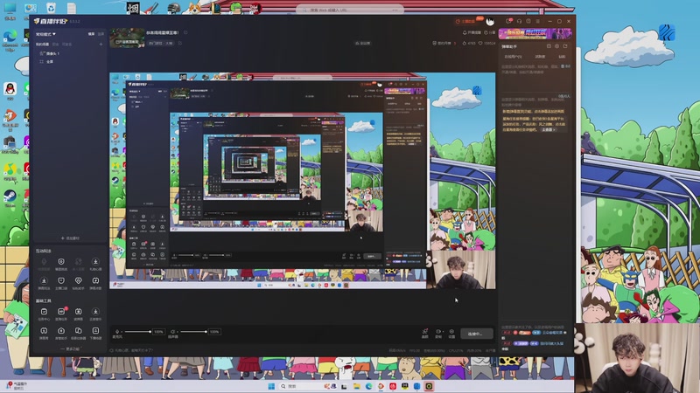The width and height of the screenshot is (700, 393).
Task: Open the dimmed microphone interactive tool
Action: pyautogui.click(x=44, y=264)
